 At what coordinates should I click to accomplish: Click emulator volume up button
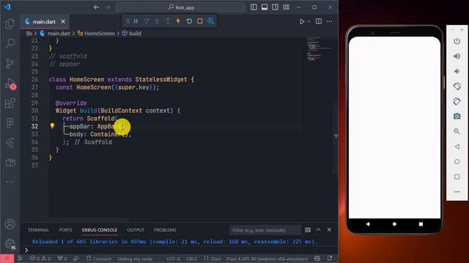[x=457, y=56]
